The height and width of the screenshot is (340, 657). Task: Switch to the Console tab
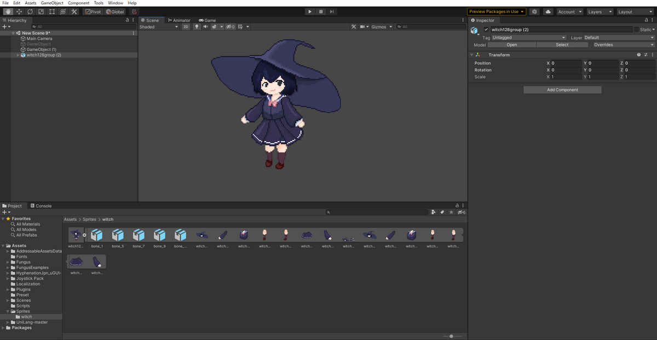[x=41, y=206]
